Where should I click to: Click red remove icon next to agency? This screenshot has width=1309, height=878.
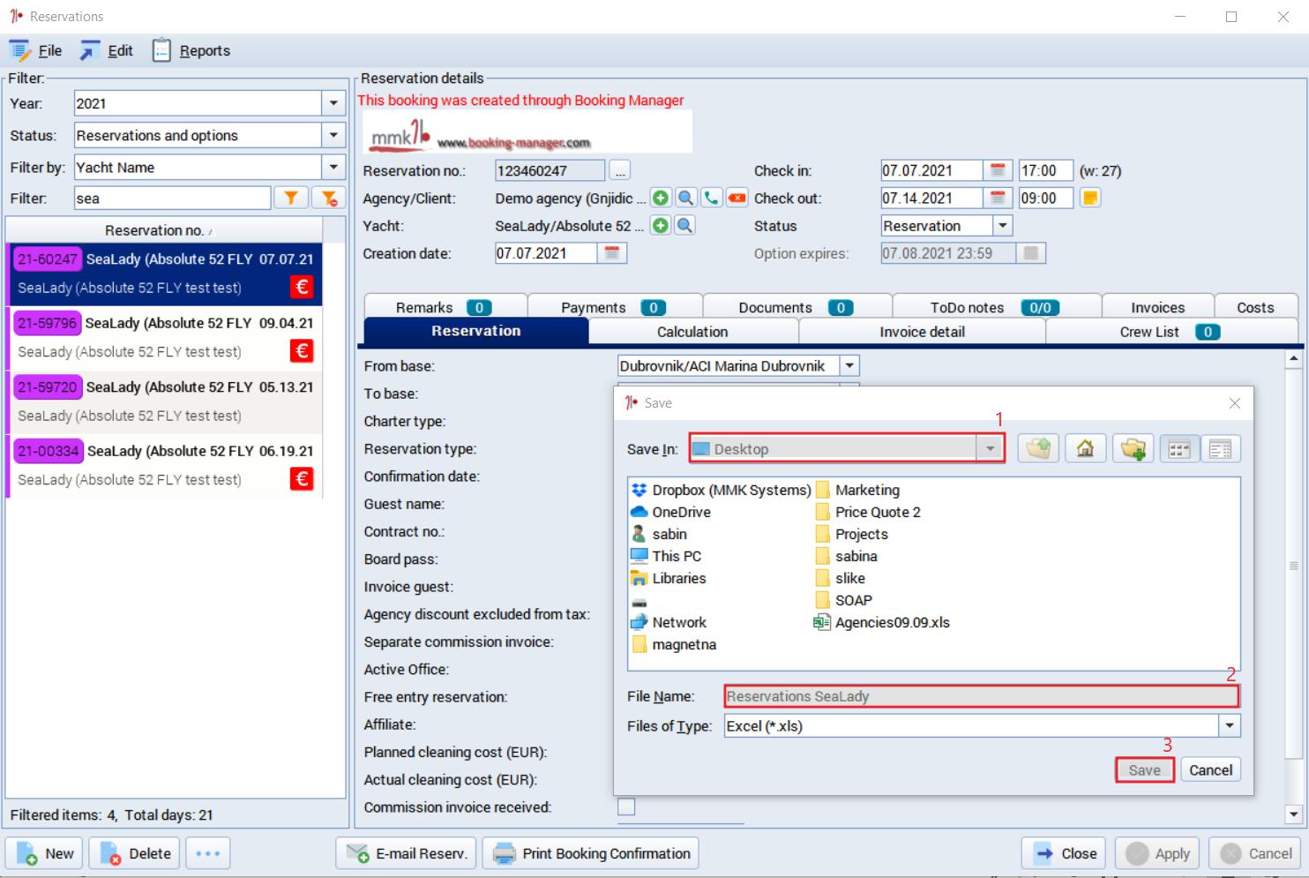tap(737, 198)
